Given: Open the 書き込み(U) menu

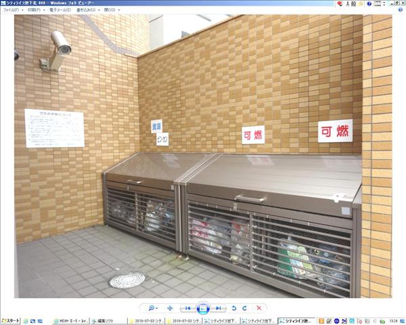Looking at the screenshot, I should point(86,10).
